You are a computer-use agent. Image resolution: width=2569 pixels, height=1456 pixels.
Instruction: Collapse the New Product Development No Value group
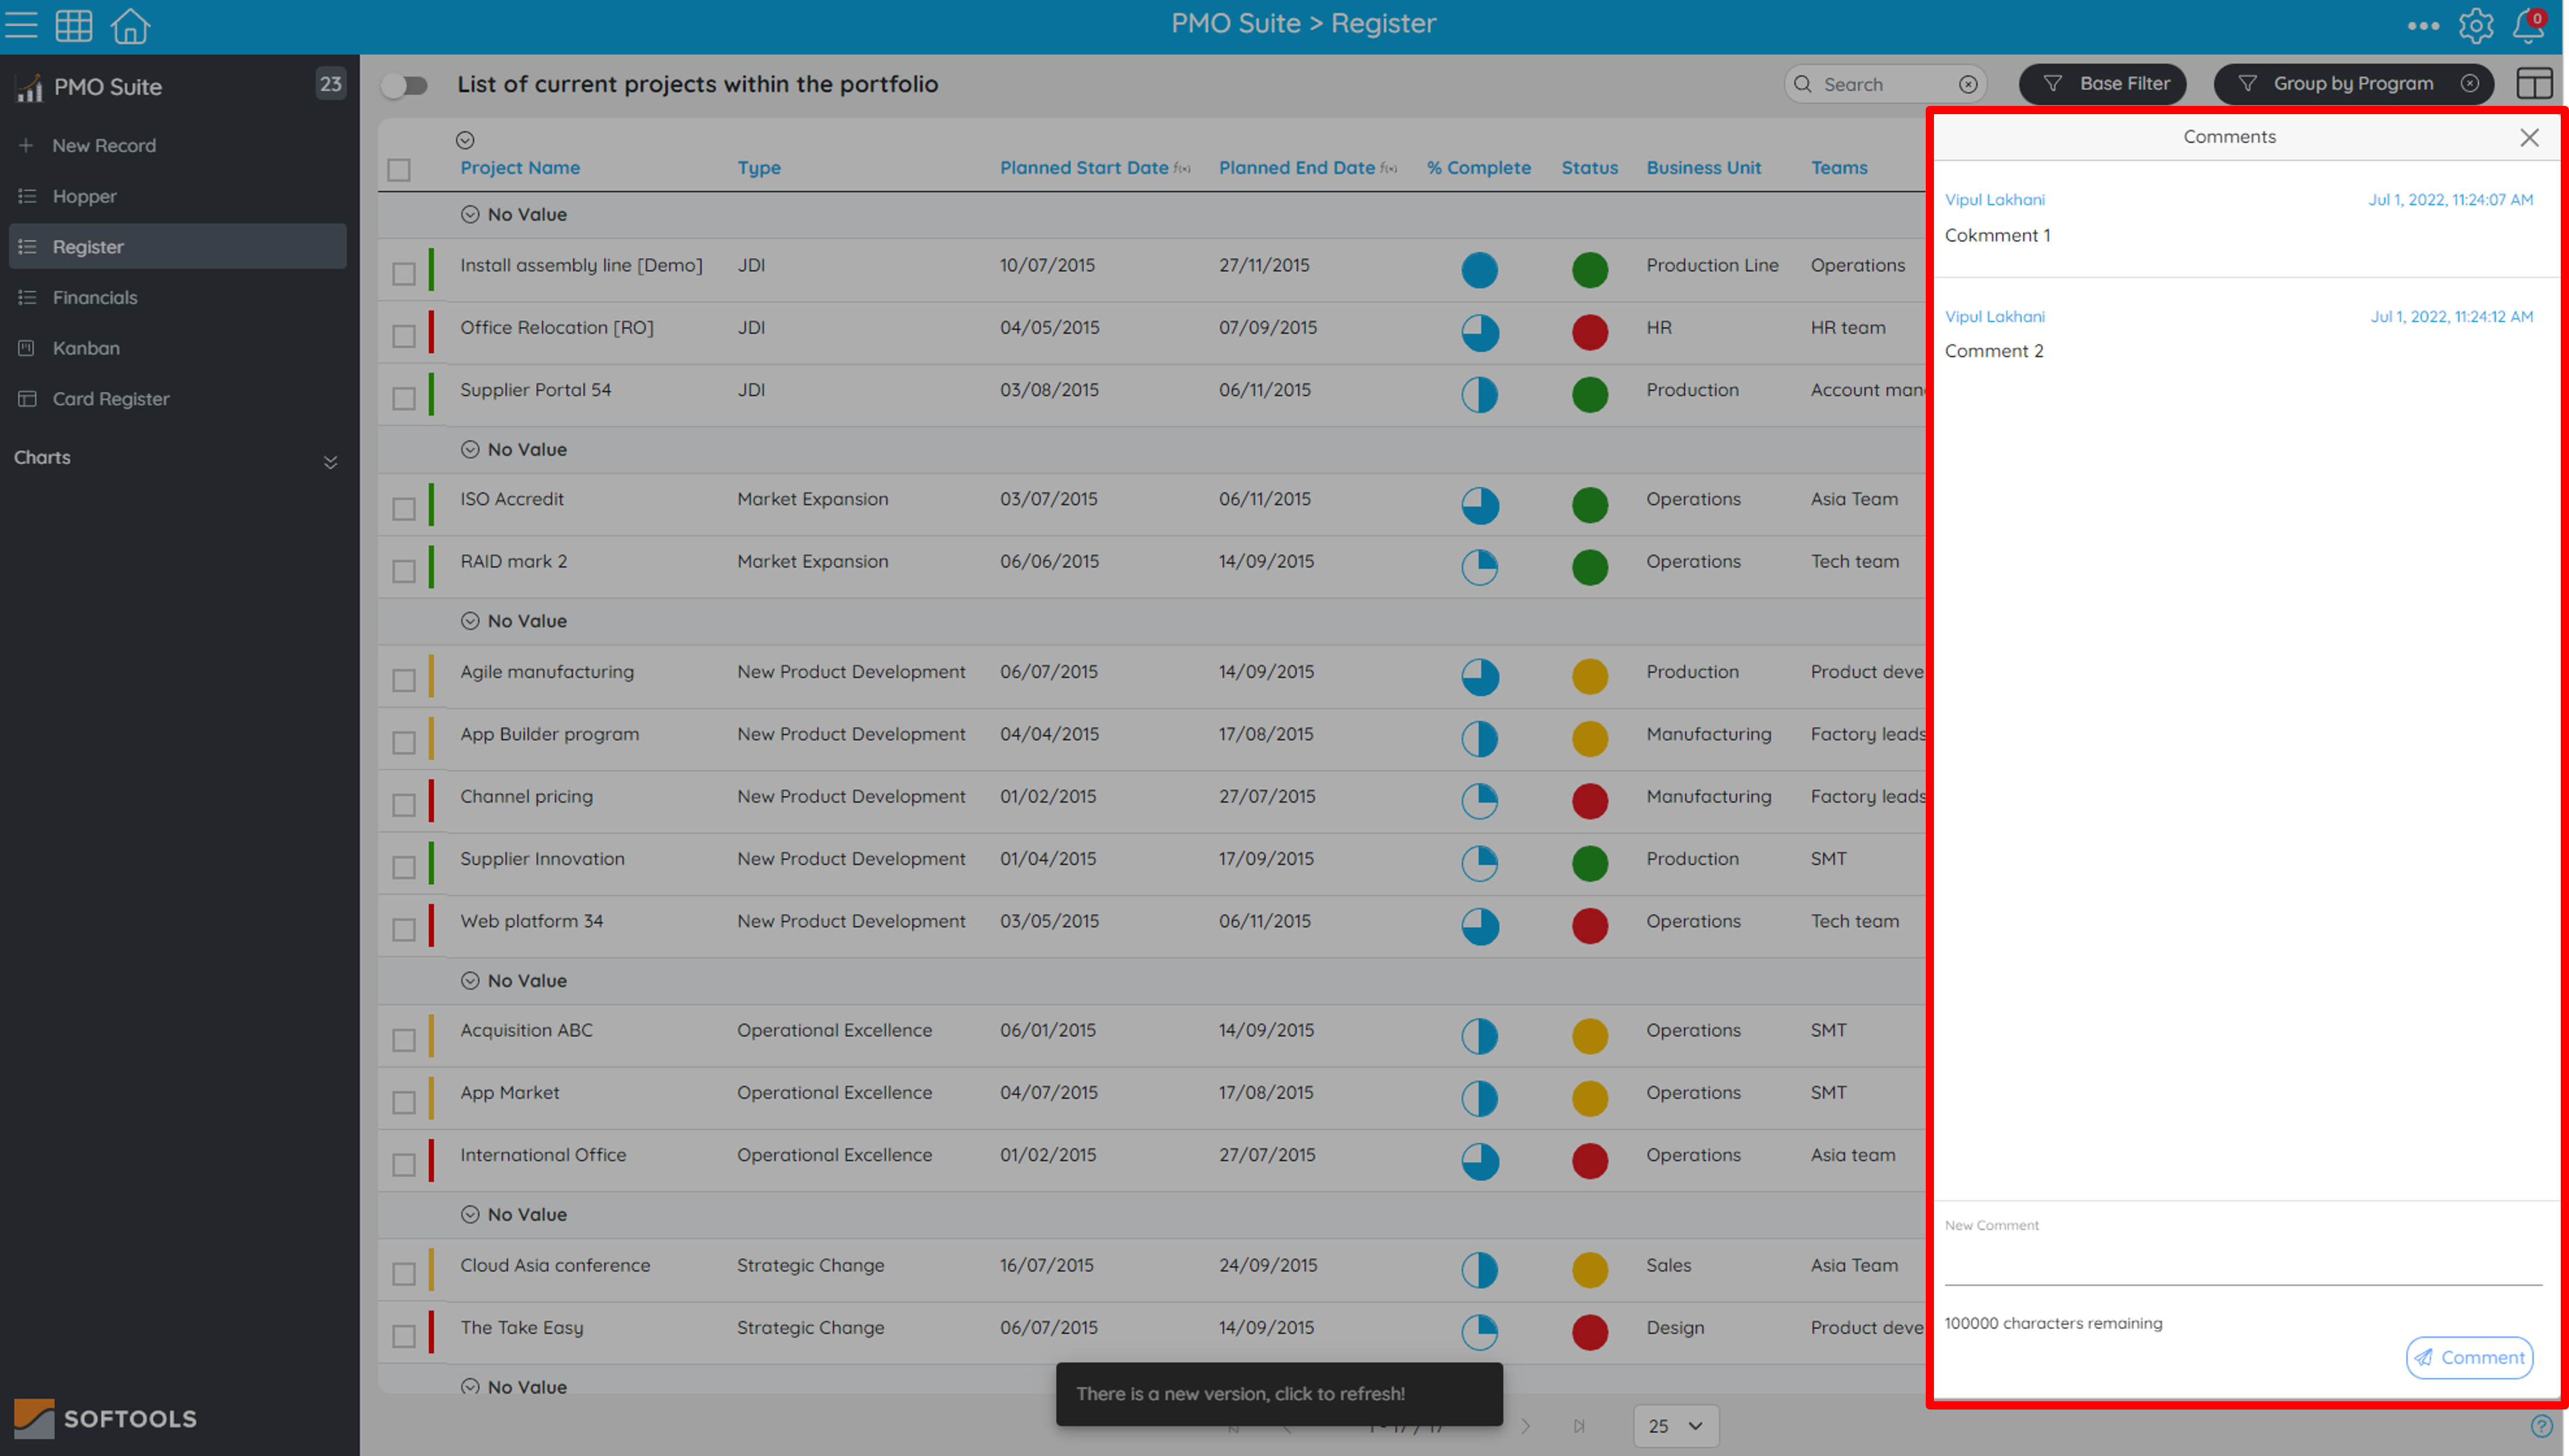pos(470,621)
